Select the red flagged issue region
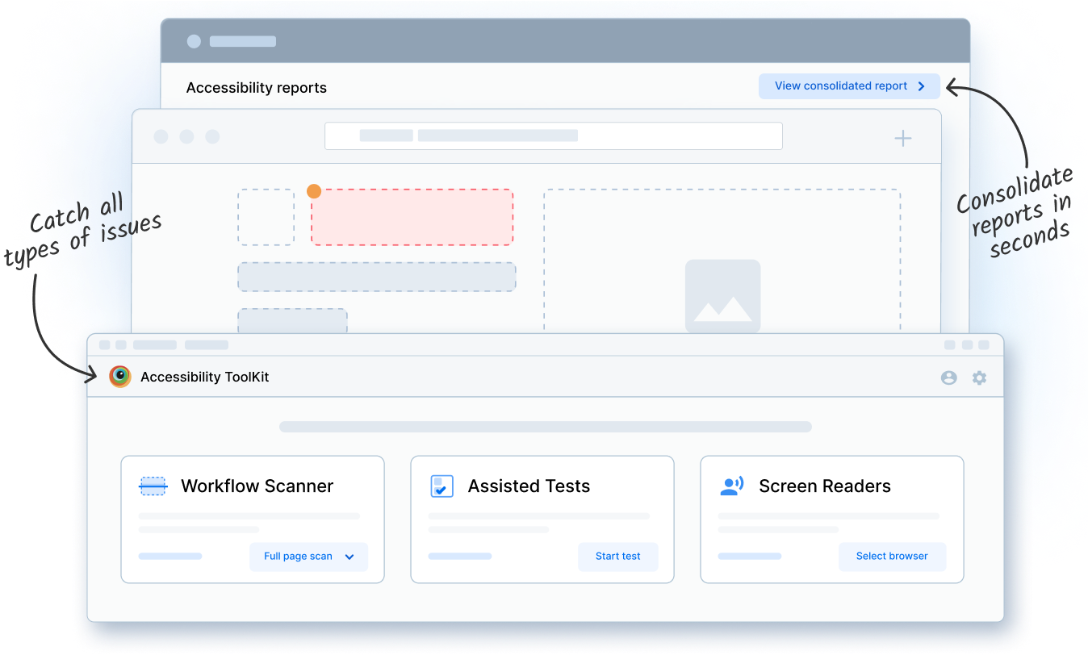 point(412,216)
